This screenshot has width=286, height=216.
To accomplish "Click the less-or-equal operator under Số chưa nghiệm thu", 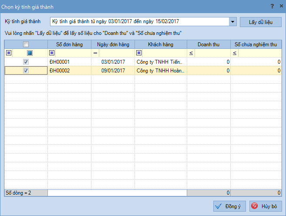I will [234, 53].
